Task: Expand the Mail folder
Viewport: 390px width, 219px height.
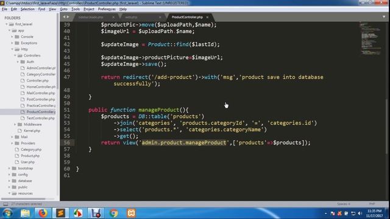Action: [12, 137]
